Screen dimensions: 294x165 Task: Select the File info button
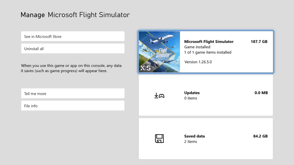click(73, 106)
